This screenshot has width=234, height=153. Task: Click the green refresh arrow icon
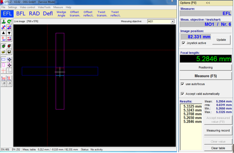(x=9, y=22)
